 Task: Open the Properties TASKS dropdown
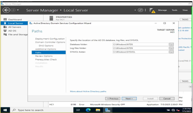point(186,19)
